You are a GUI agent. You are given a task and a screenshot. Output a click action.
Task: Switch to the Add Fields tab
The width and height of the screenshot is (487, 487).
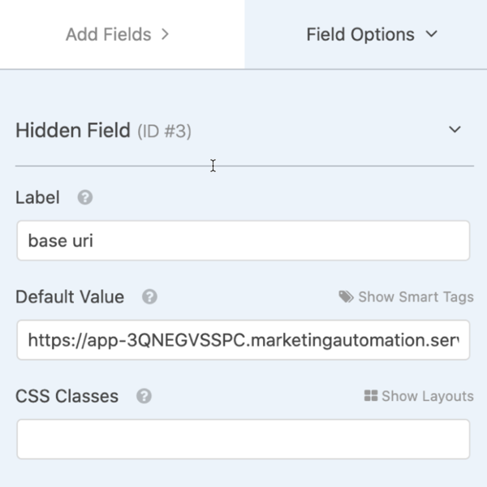click(x=122, y=34)
